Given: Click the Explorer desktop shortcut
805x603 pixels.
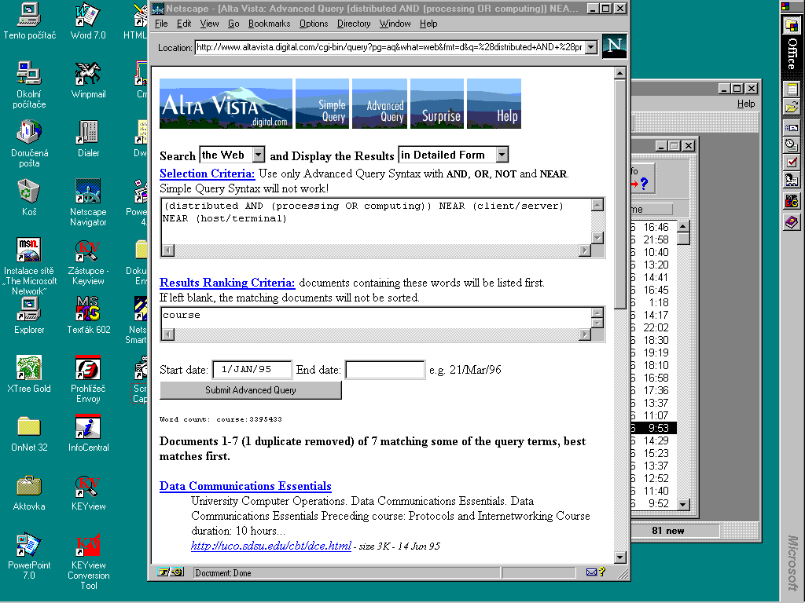Looking at the screenshot, I should point(29,316).
